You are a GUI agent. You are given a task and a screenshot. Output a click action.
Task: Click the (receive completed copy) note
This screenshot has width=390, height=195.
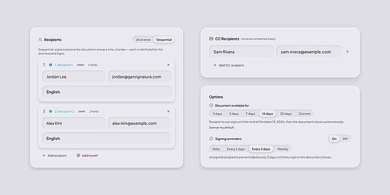258,39
